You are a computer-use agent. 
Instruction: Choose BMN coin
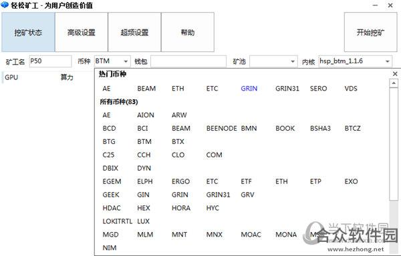249,128
